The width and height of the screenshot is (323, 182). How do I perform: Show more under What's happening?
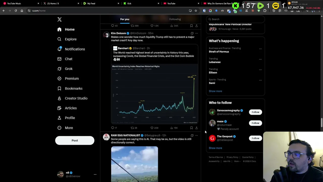[x=215, y=91]
